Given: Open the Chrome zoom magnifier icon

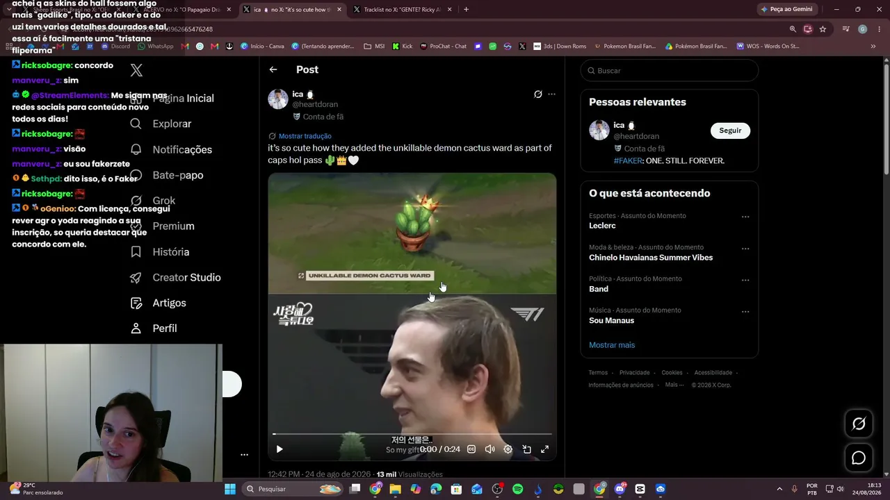Looking at the screenshot, I should 793,29.
